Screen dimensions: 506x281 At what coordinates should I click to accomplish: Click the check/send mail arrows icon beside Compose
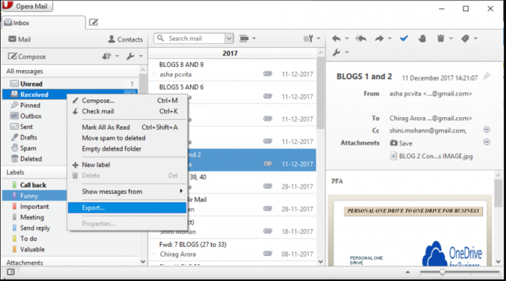pos(107,57)
